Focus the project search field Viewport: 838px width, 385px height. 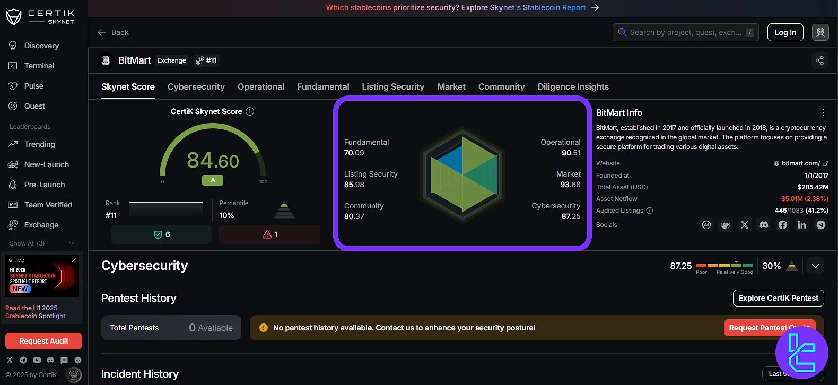(x=686, y=32)
